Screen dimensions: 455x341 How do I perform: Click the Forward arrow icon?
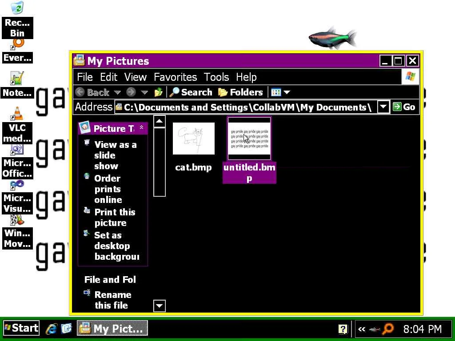tap(131, 92)
